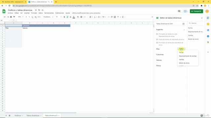
Task: Open the Extensiones menu
Action: (x=59, y=13)
